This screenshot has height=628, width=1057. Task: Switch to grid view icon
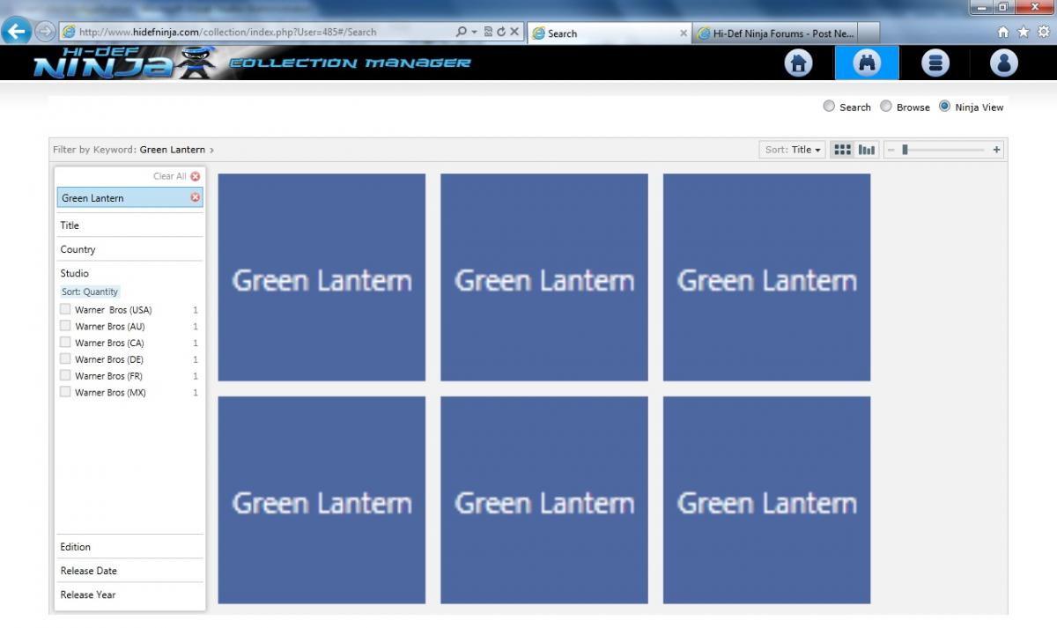coord(843,150)
